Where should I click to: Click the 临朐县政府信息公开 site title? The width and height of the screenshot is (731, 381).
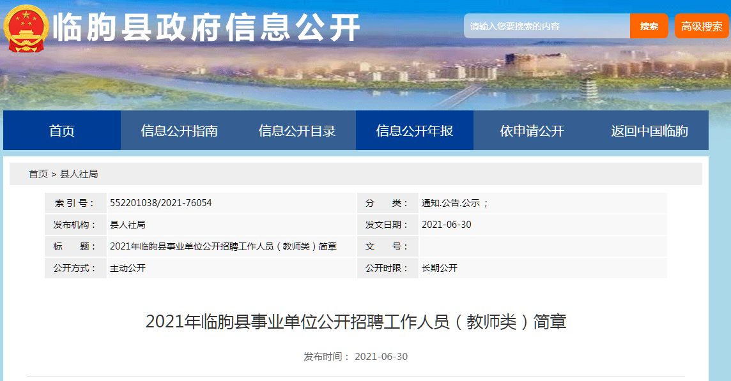tap(206, 28)
